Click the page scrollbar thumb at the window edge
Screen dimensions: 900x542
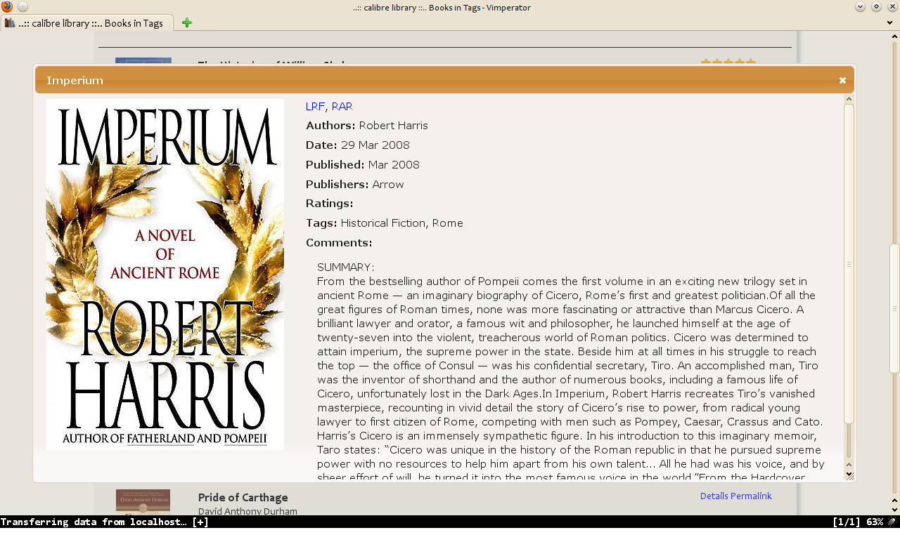pyautogui.click(x=894, y=308)
